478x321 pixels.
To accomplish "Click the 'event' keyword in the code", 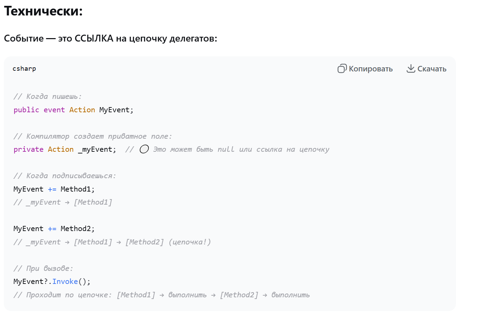I will click(x=54, y=110).
